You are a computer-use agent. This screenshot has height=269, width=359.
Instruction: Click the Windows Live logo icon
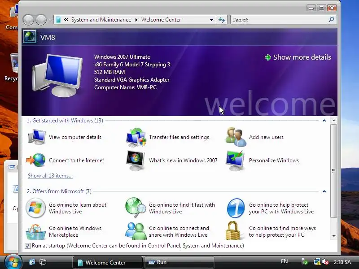(35, 208)
